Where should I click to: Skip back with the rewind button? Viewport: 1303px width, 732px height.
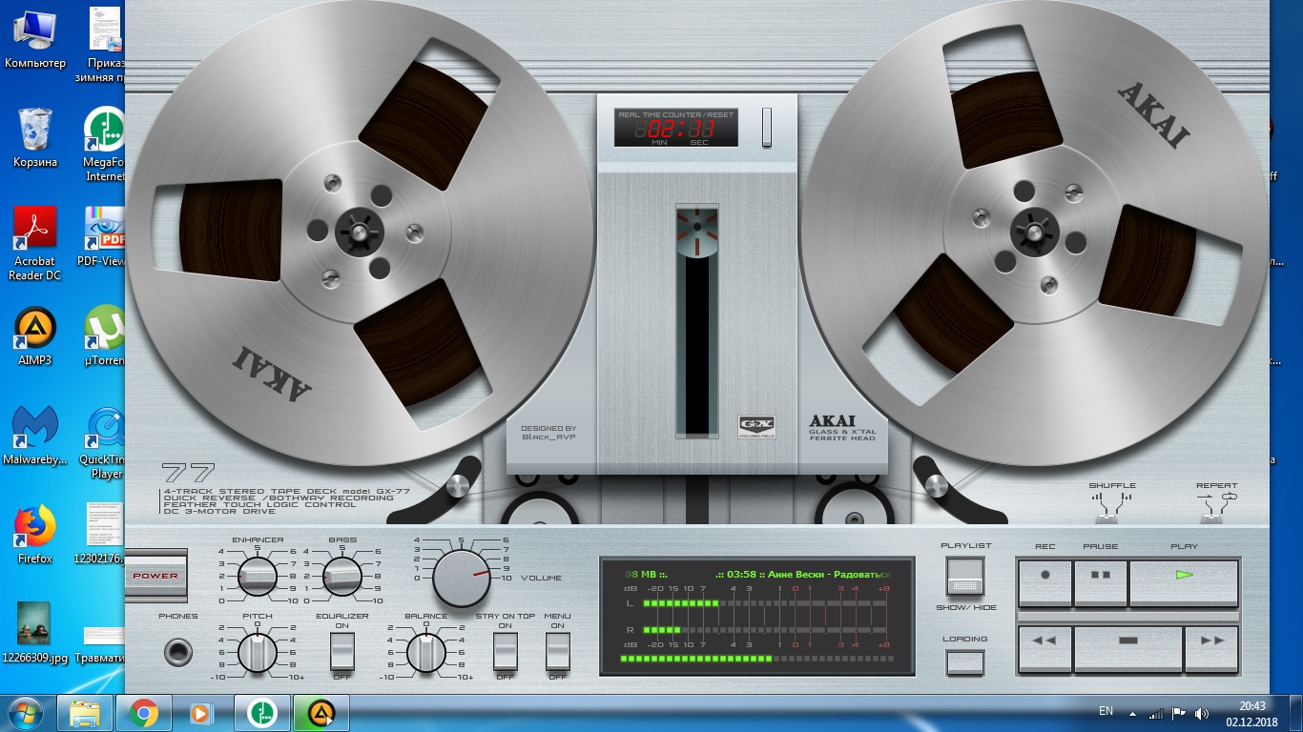click(1044, 648)
